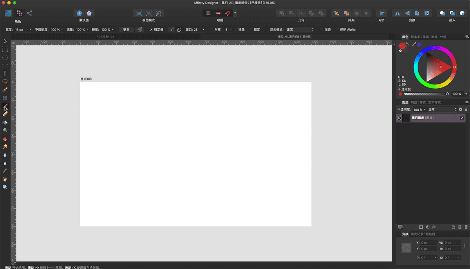The image size is (470, 269).
Task: Open the layer blend mode 正常 dropdown
Action: point(442,109)
